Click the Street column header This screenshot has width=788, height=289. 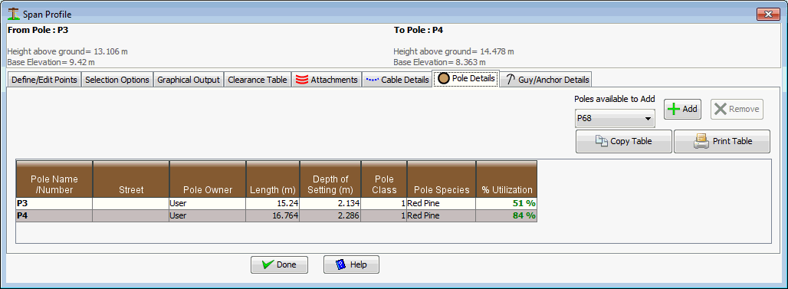[x=131, y=179]
